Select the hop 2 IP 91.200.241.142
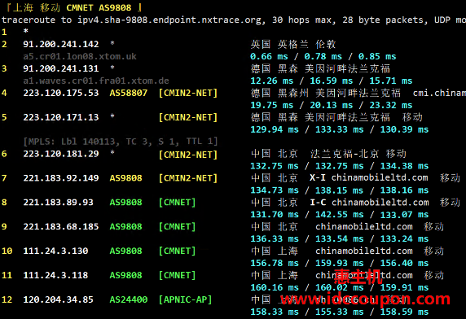466x319 pixels. [x=61, y=44]
